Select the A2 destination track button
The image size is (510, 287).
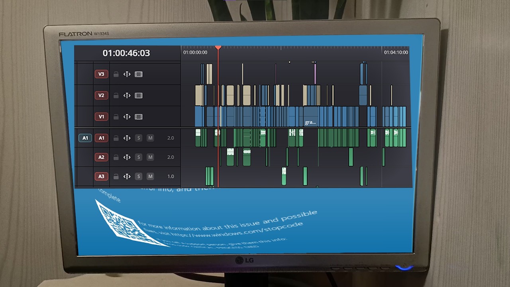tap(101, 157)
